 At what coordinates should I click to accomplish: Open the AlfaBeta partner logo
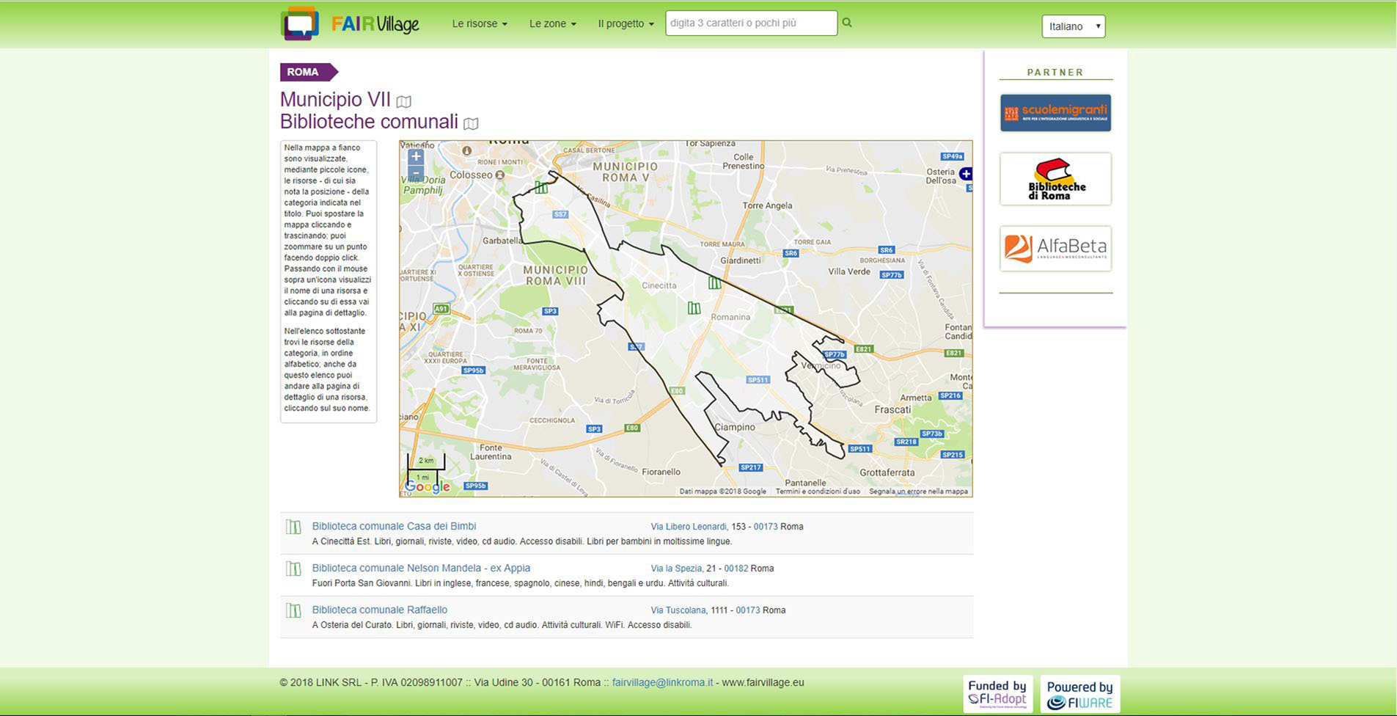(x=1055, y=249)
